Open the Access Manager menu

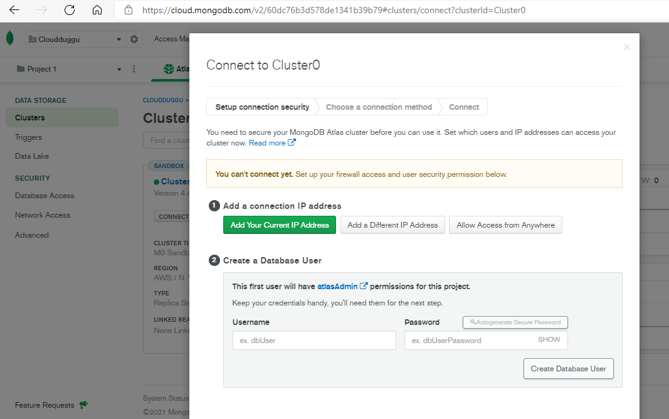point(171,39)
